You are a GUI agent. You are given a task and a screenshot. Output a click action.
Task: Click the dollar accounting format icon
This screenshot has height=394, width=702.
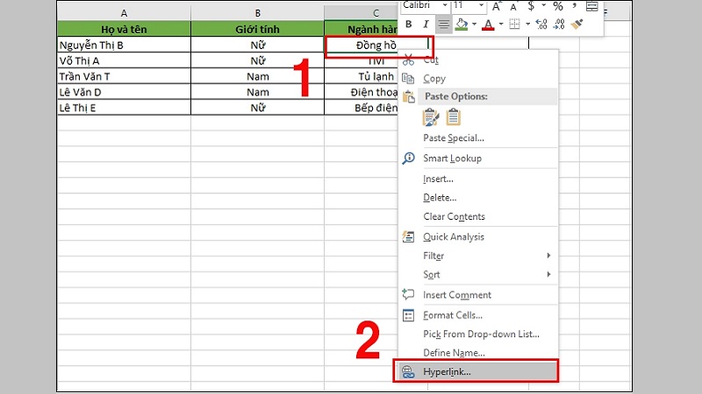532,6
